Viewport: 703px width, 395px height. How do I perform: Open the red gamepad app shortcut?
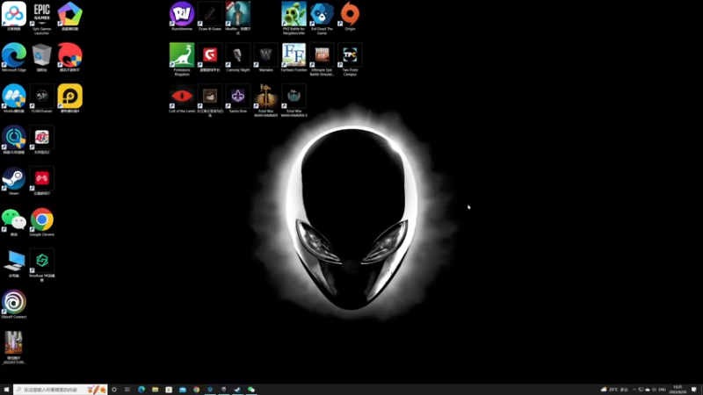[x=41, y=180]
